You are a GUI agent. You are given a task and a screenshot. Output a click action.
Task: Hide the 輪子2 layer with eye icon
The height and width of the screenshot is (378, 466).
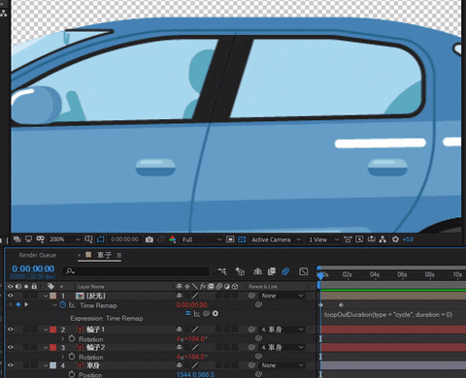tap(11, 347)
